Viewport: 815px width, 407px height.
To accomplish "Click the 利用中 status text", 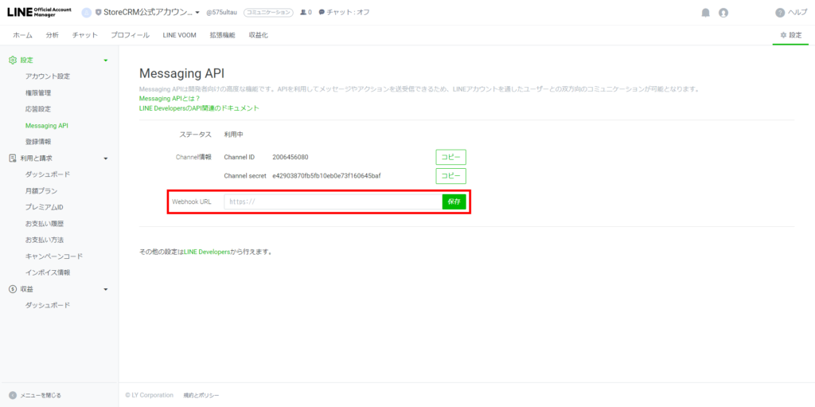I will coord(233,135).
